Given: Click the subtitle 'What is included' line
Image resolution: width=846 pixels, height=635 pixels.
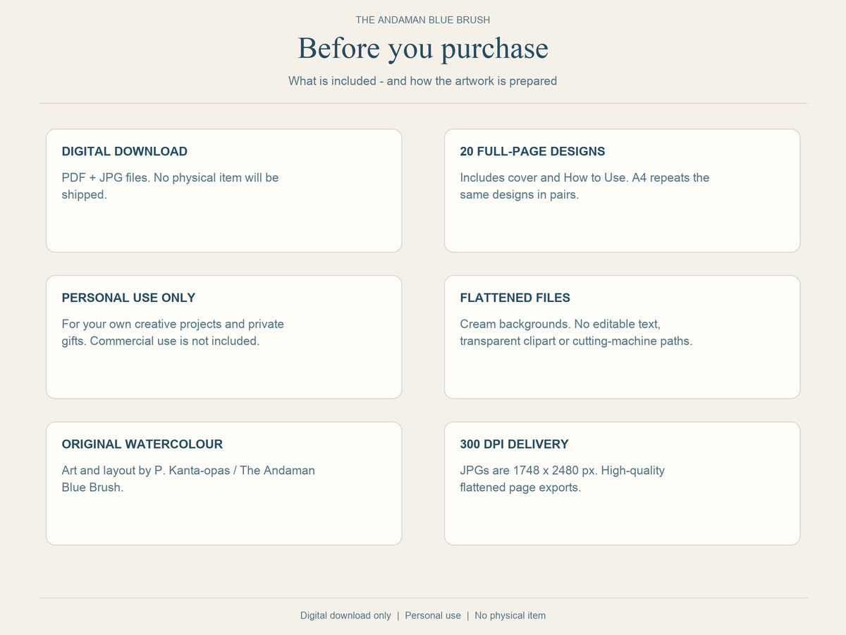Looking at the screenshot, I should [x=423, y=81].
